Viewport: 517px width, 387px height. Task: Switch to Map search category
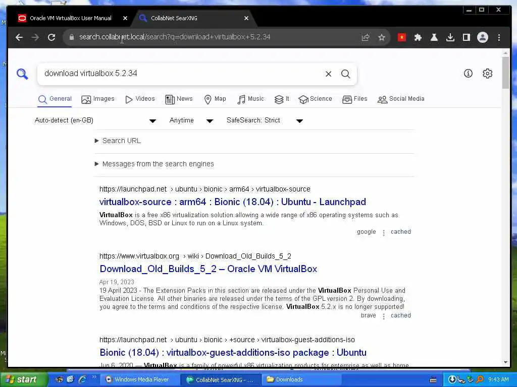[x=215, y=99]
